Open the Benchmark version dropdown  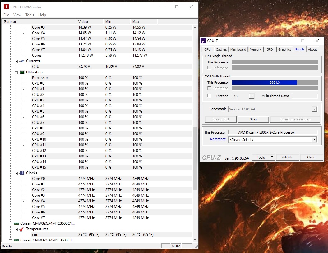coord(314,109)
